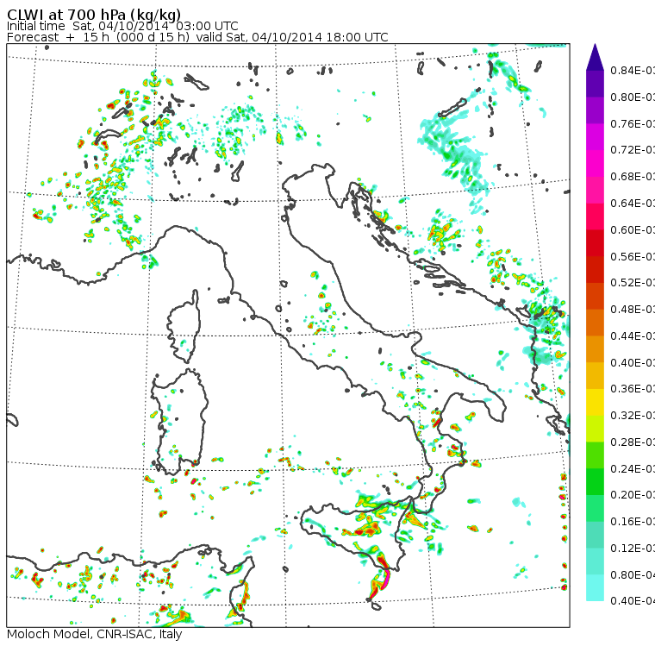The image size is (655, 646).
Task: Click the 'Initial time Sat, 04/10/2014 03:00 UTC' line
Action: [122, 27]
